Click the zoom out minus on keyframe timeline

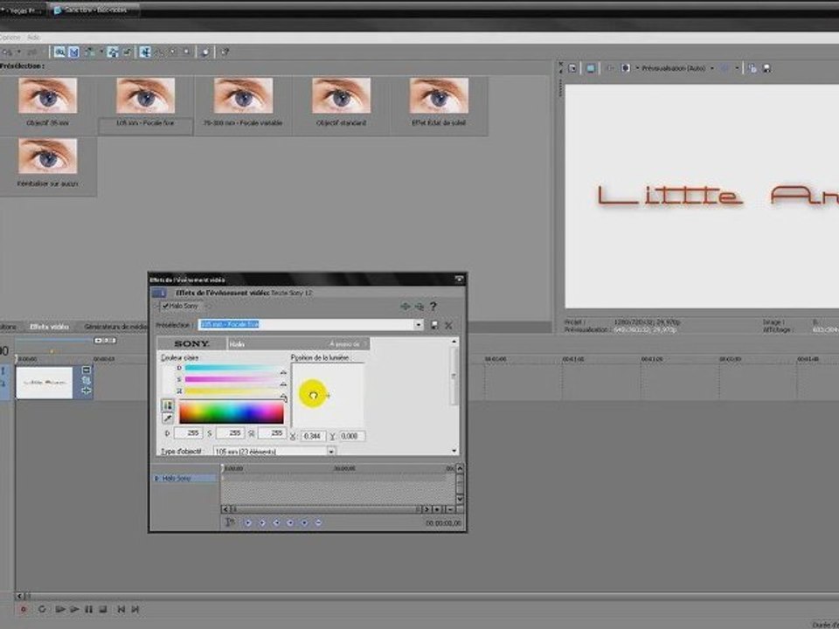[x=449, y=509]
